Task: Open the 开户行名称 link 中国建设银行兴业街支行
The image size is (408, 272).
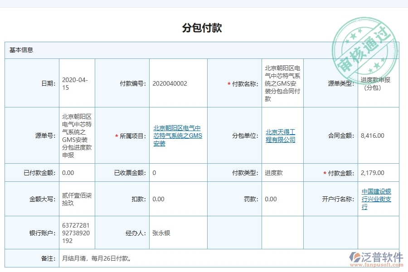Action: (x=376, y=199)
